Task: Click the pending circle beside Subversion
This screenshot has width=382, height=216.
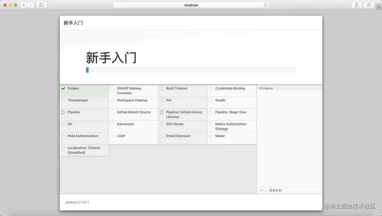Action: point(112,124)
